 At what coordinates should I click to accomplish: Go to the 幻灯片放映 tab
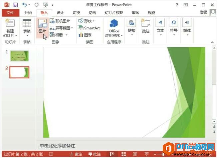(114, 13)
